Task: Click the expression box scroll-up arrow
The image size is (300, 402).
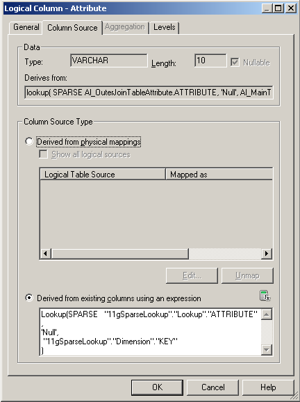Action: click(267, 314)
